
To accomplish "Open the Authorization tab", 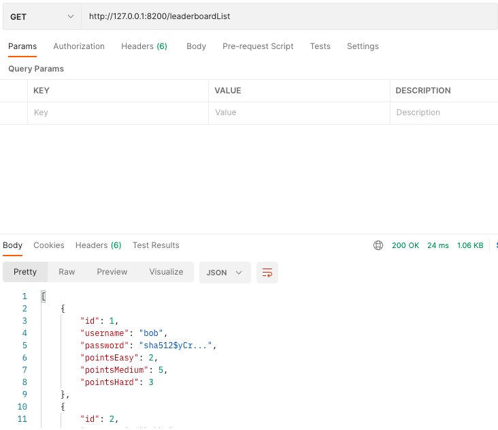I will (79, 46).
